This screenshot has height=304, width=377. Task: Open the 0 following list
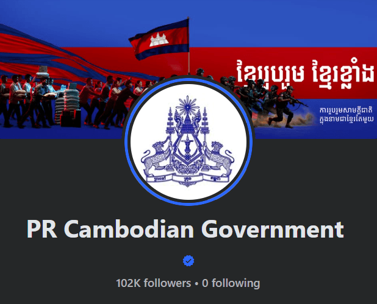point(231,283)
